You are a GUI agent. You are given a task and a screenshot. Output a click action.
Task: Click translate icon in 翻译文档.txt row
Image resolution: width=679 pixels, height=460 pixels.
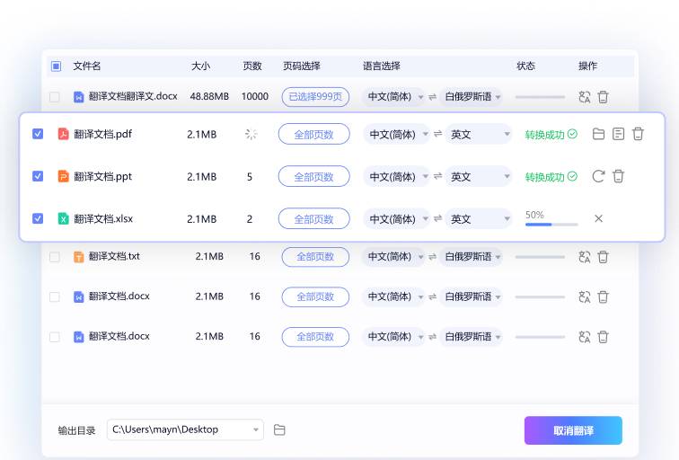(584, 257)
